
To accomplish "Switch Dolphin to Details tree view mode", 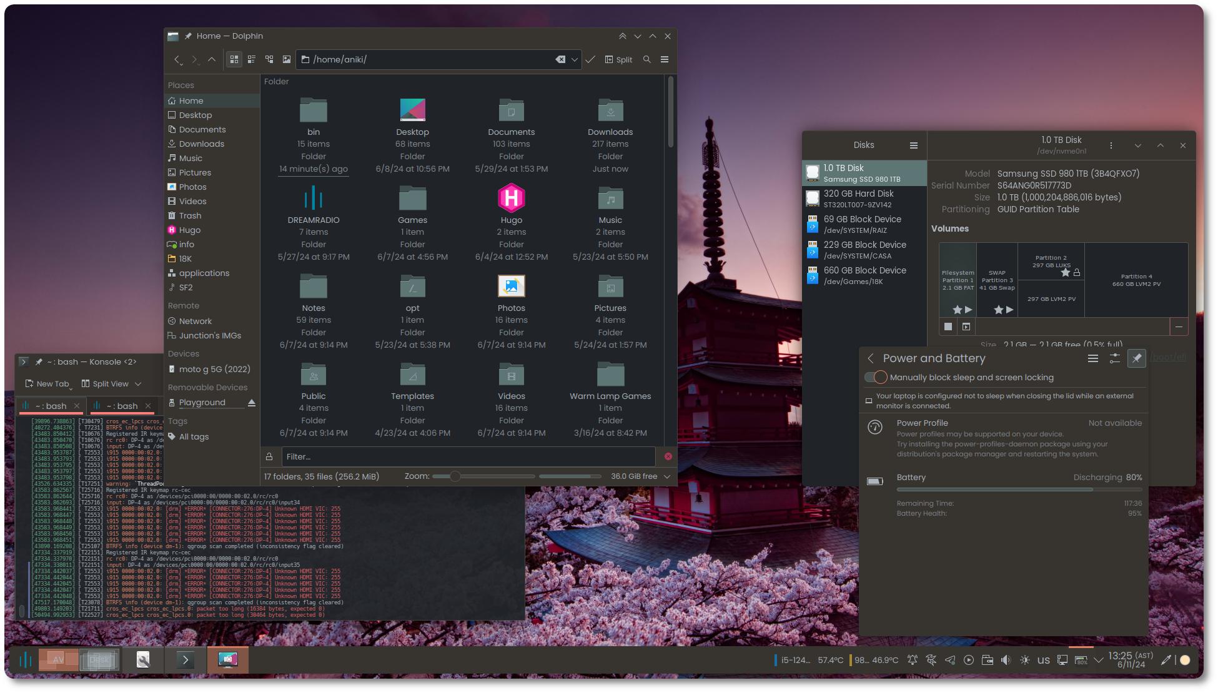I will tap(269, 59).
